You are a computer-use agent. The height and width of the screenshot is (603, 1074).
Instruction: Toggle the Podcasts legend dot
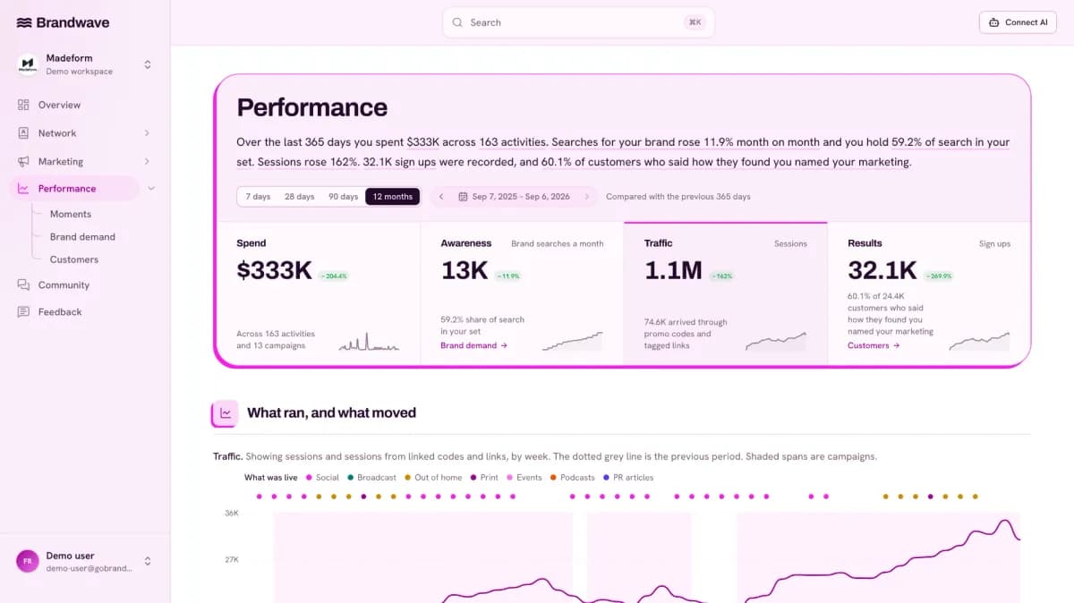[x=553, y=478]
